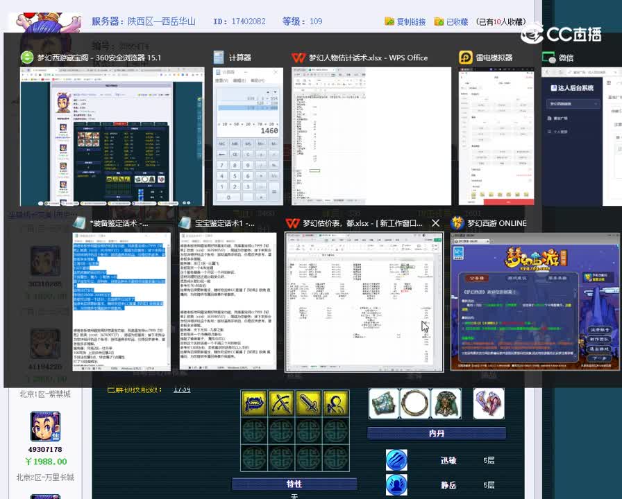
Task: Click the character avatar above 49307178
Action: (45, 426)
